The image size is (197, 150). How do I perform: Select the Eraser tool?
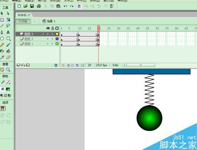[8, 57]
